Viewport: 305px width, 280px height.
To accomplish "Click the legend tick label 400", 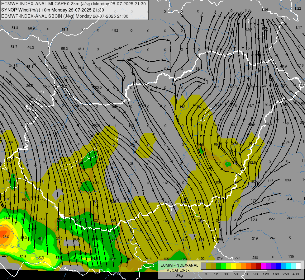I will click(x=296, y=274).
